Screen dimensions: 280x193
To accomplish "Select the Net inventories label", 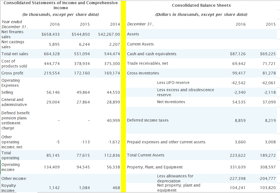I will tap(171, 102).
